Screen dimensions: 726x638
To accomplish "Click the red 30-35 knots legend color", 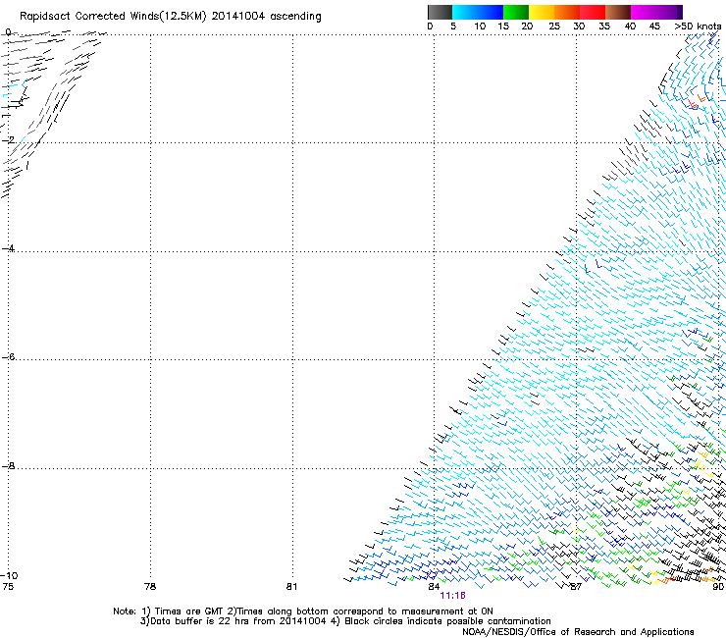I will pyautogui.click(x=593, y=12).
